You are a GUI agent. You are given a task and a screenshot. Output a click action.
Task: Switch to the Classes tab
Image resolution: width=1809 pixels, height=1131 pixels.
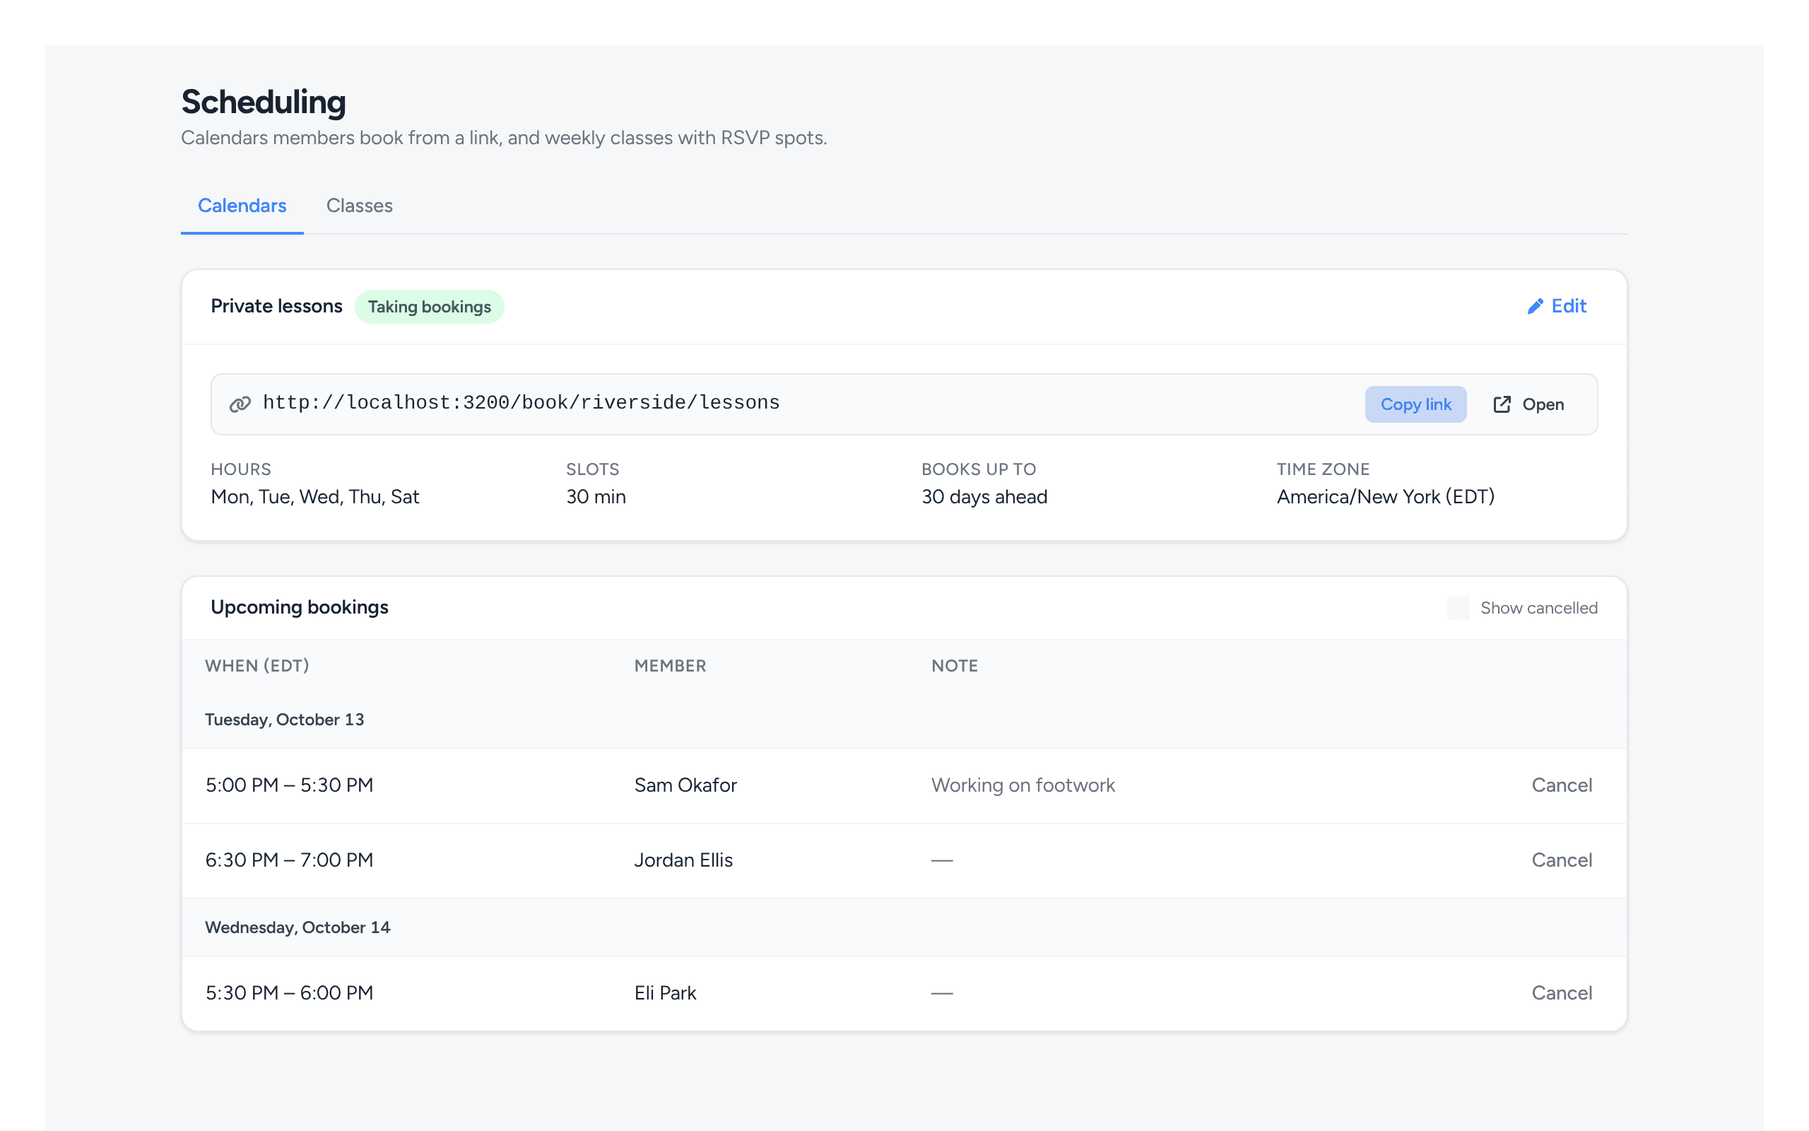pyautogui.click(x=360, y=206)
